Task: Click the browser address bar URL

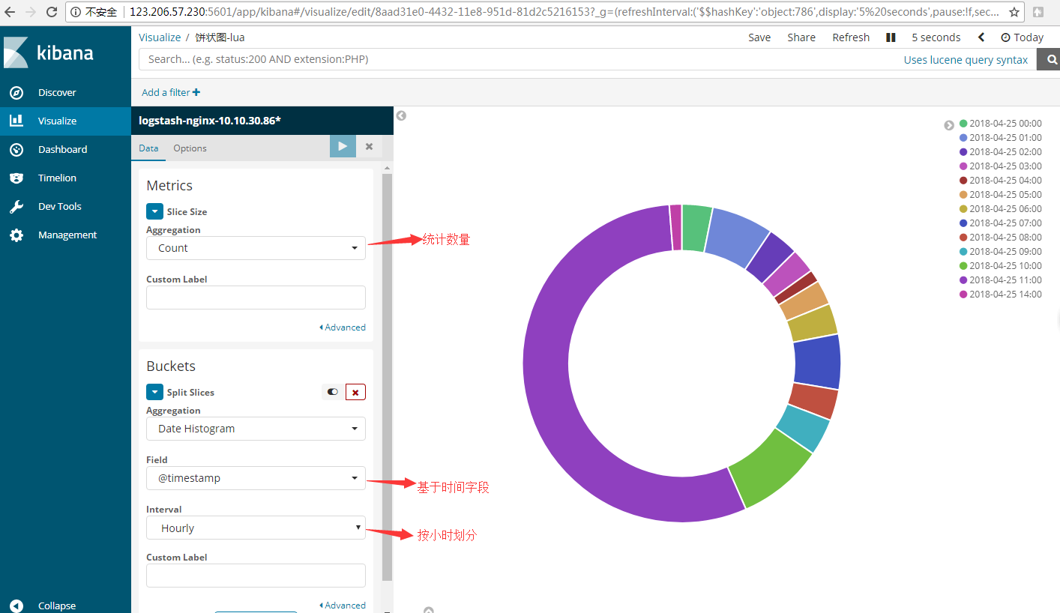Action: pos(562,12)
